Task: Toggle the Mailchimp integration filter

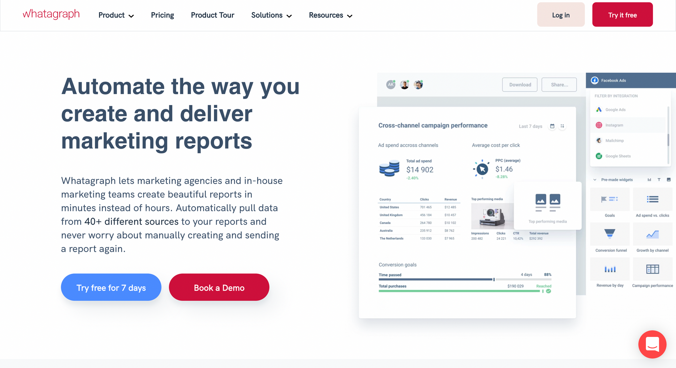Action: point(614,141)
